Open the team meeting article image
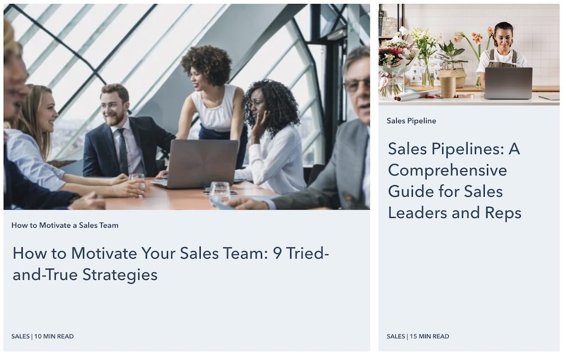The width and height of the screenshot is (566, 356). tap(187, 107)
